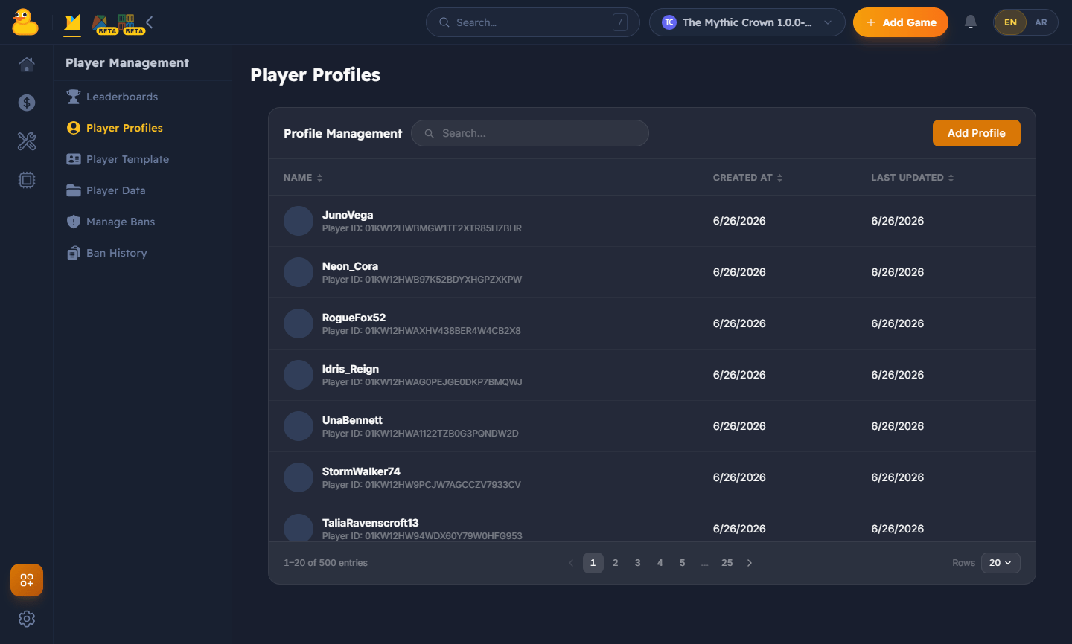Image resolution: width=1072 pixels, height=644 pixels.
Task: Sort table by CREATED AT column
Action: click(747, 178)
